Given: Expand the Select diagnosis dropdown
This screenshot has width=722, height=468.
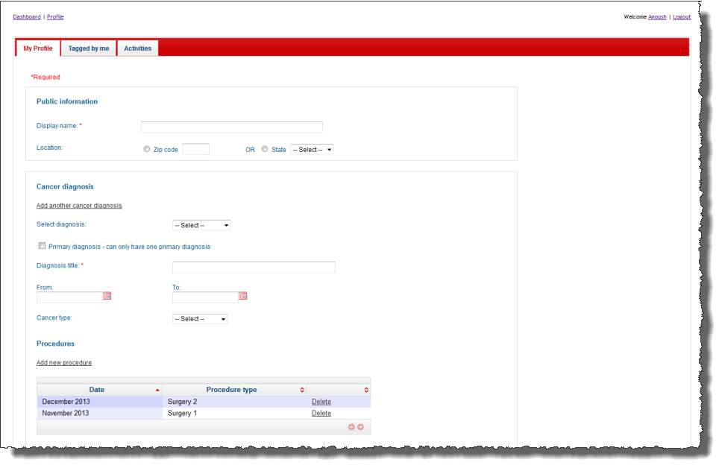Looking at the screenshot, I should click(x=201, y=225).
